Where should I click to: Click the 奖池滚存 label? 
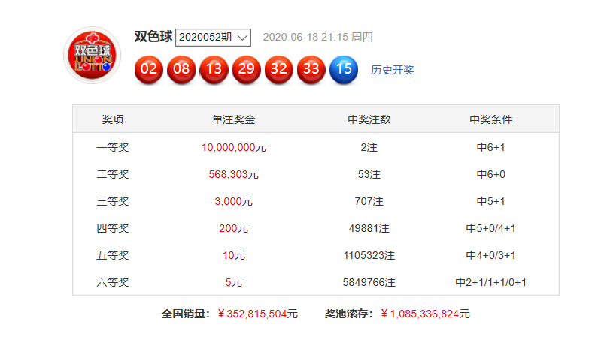pyautogui.click(x=349, y=314)
